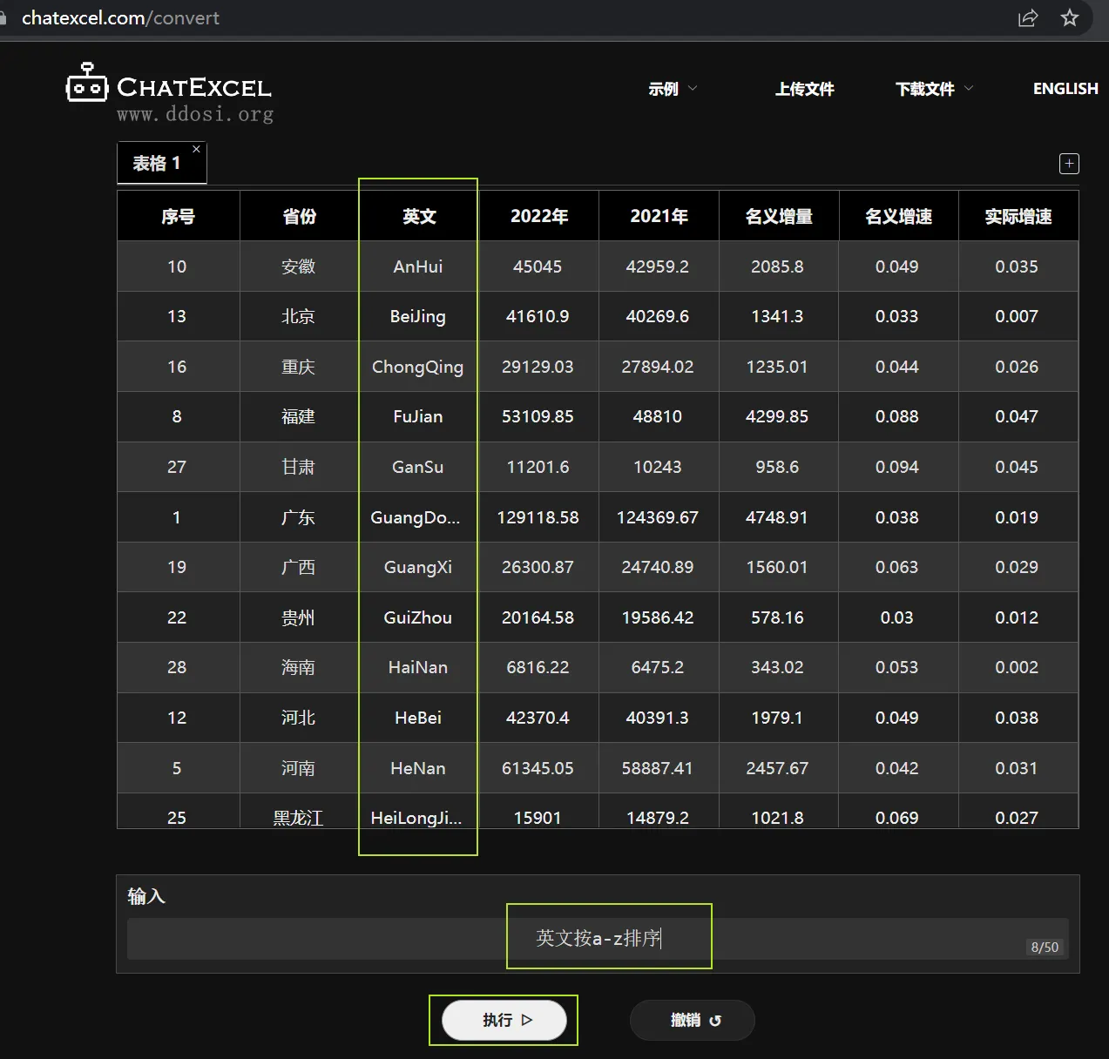Screen dimensions: 1109x1059
Task: Click the 序号 column header
Action: [x=178, y=217]
